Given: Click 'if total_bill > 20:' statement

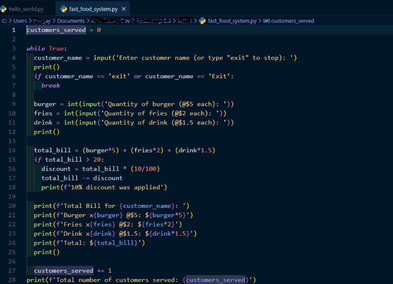Looking at the screenshot, I should [69, 160].
